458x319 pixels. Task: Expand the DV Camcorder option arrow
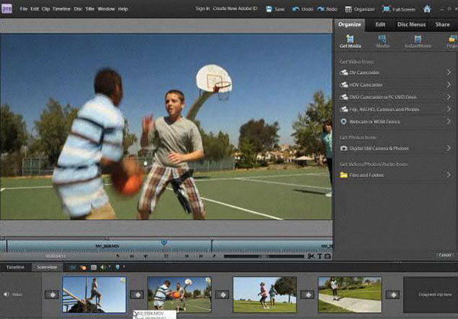tap(448, 72)
